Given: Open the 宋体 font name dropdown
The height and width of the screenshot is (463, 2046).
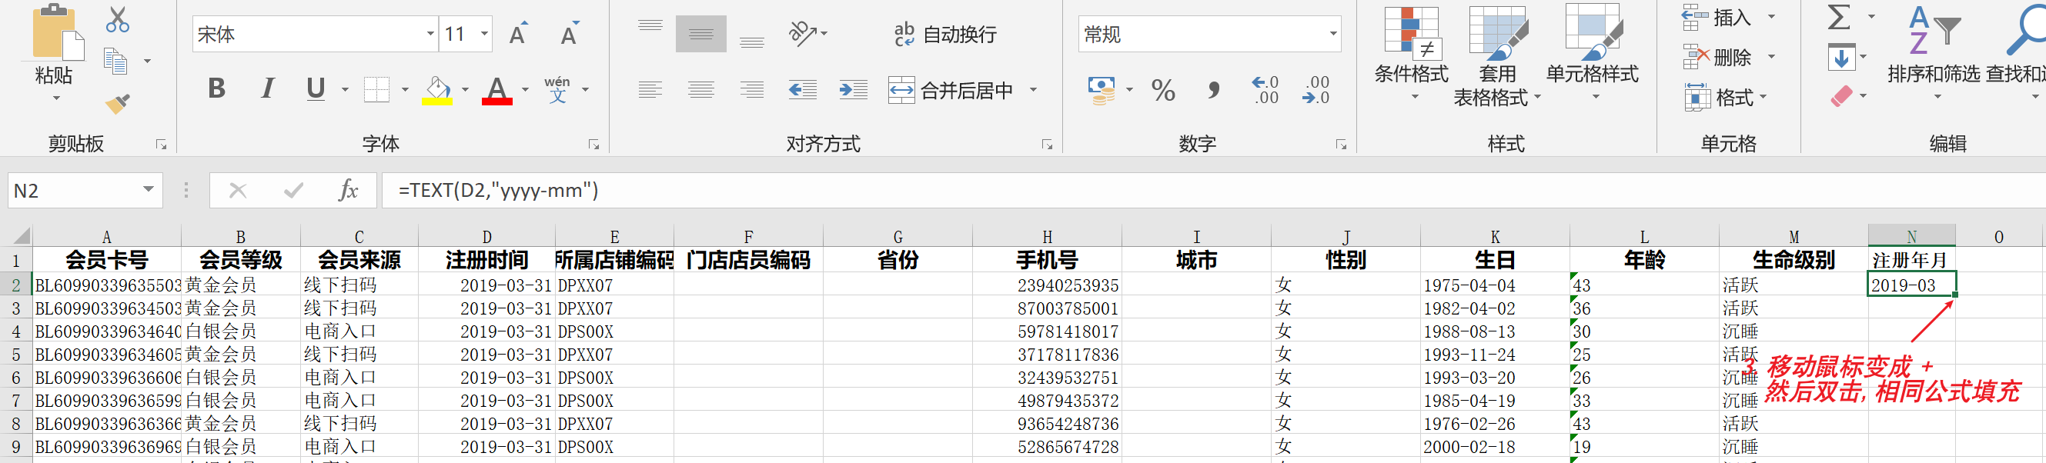Looking at the screenshot, I should point(430,34).
